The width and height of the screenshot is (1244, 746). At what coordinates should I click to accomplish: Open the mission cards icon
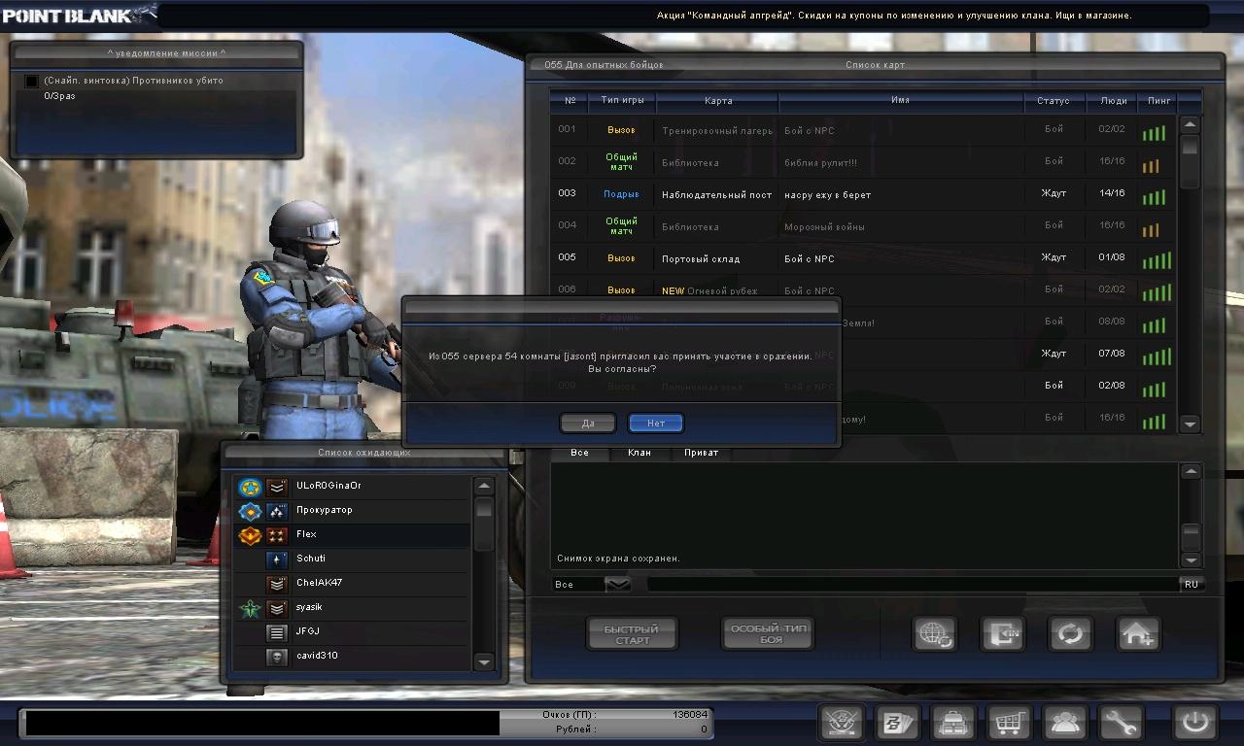[897, 723]
